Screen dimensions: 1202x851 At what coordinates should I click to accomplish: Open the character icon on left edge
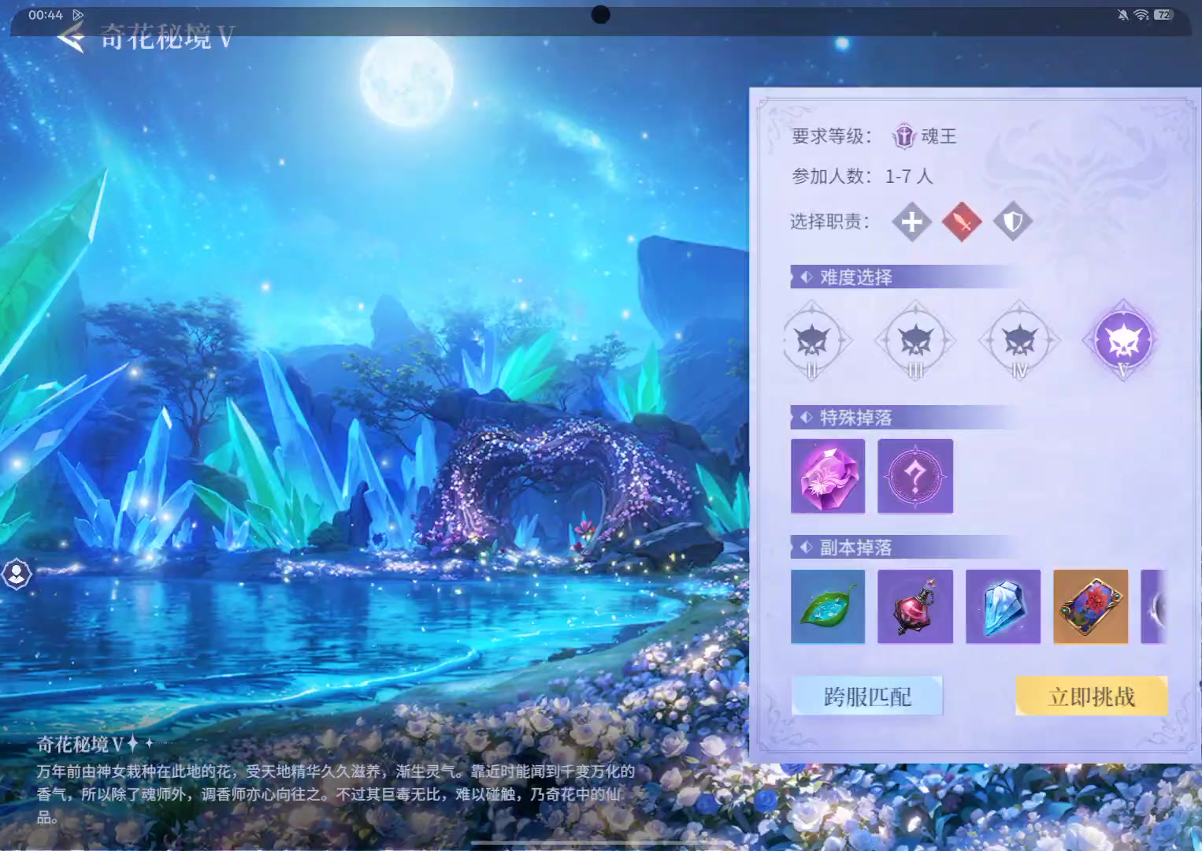pos(17,574)
